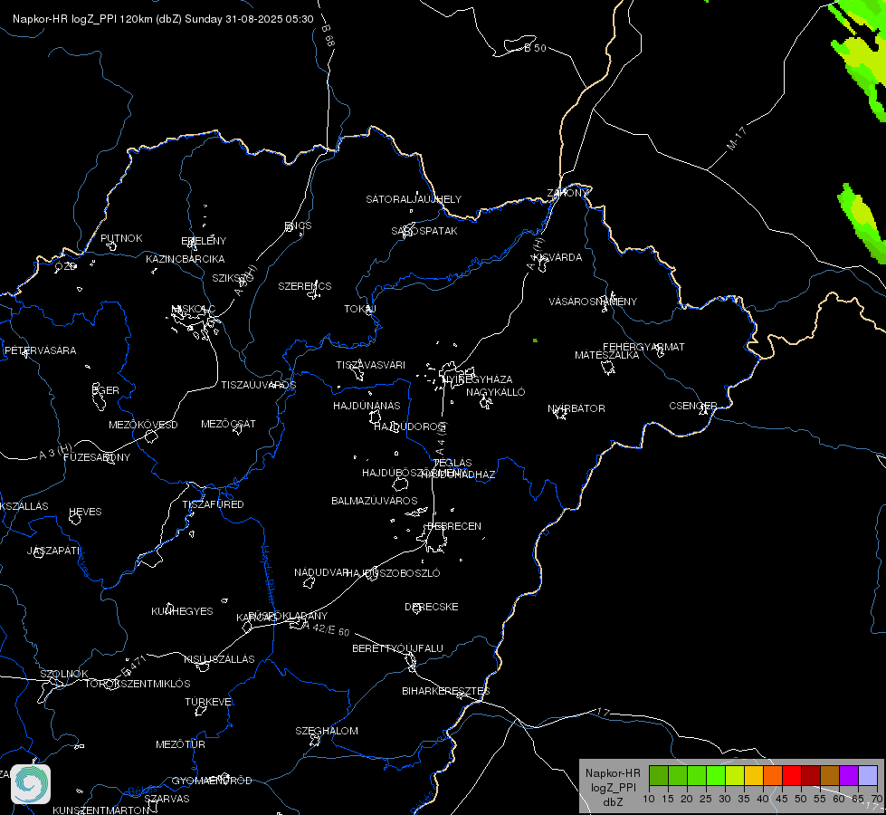The height and width of the screenshot is (815, 886).
Task: Click the NAGYKALLO label
Action: 496,392
